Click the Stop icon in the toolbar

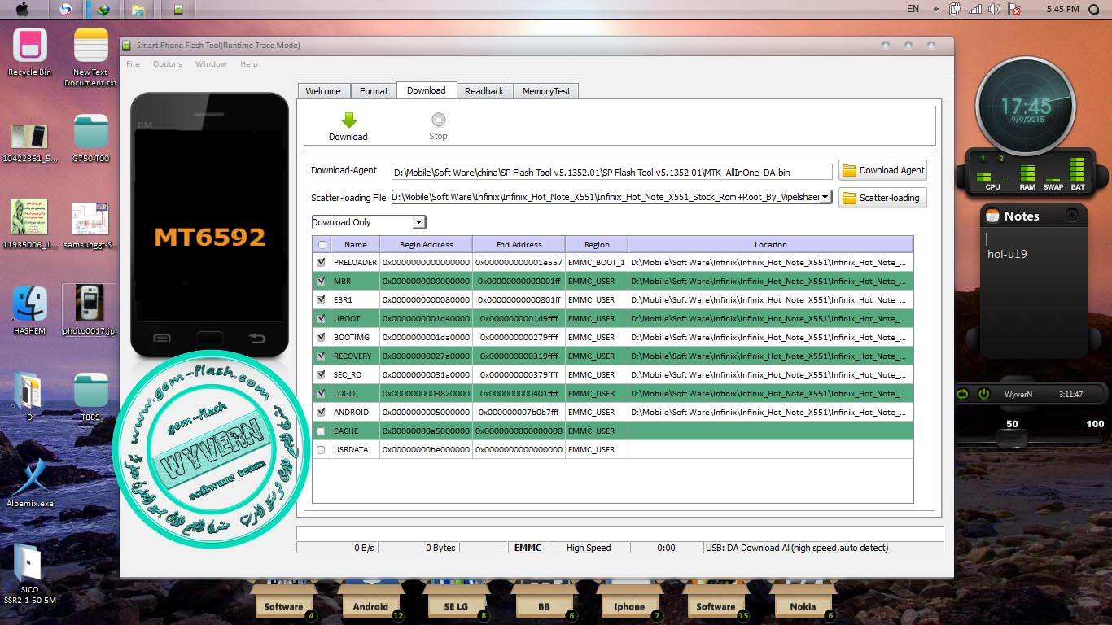[x=438, y=120]
